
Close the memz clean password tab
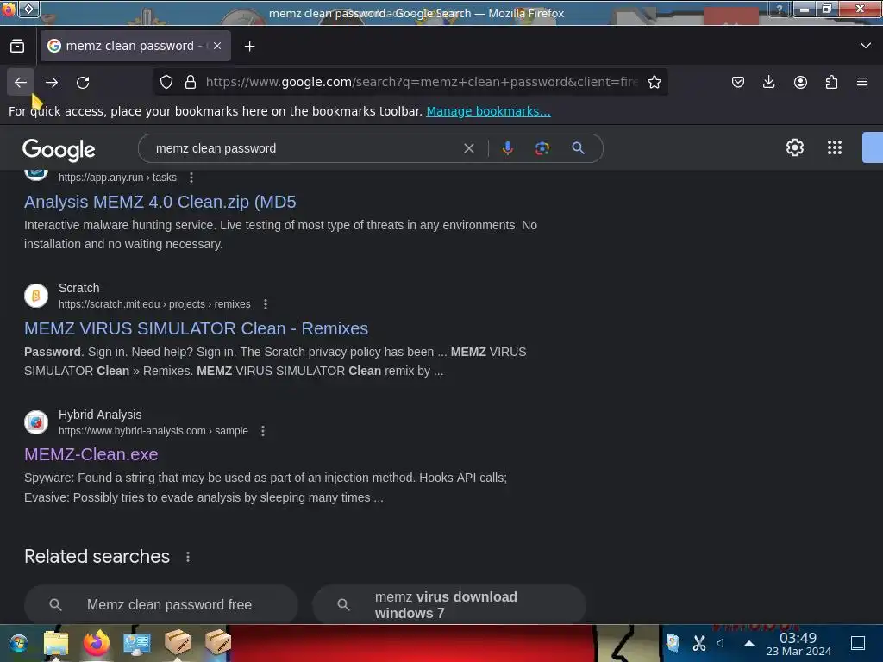(x=217, y=47)
